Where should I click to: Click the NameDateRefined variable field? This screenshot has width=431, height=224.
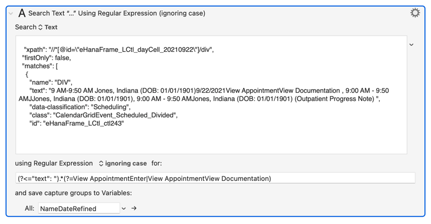click(78, 209)
